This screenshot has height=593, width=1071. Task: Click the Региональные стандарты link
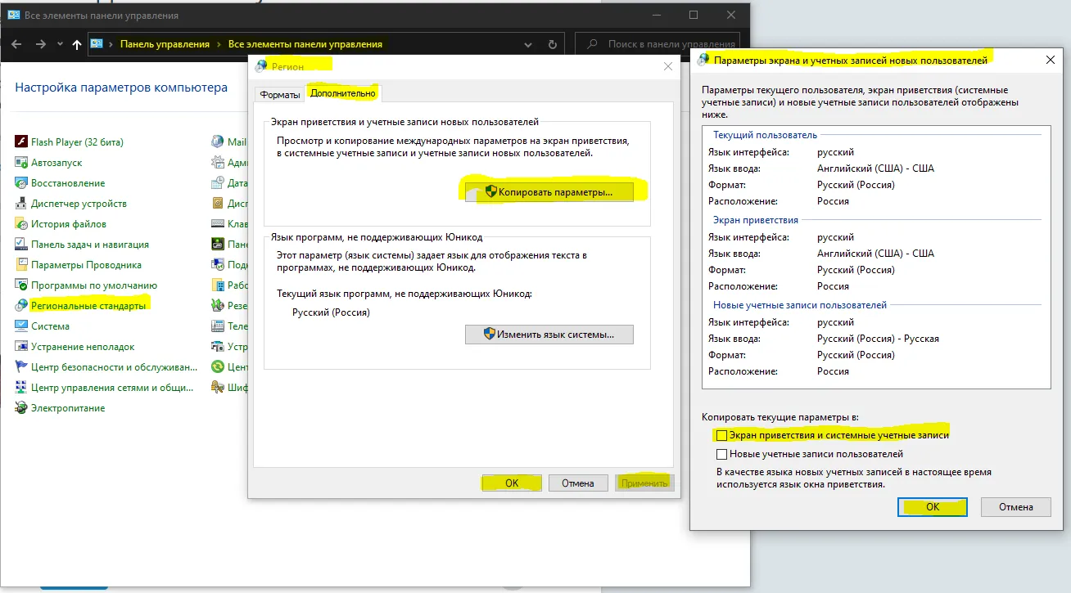88,306
